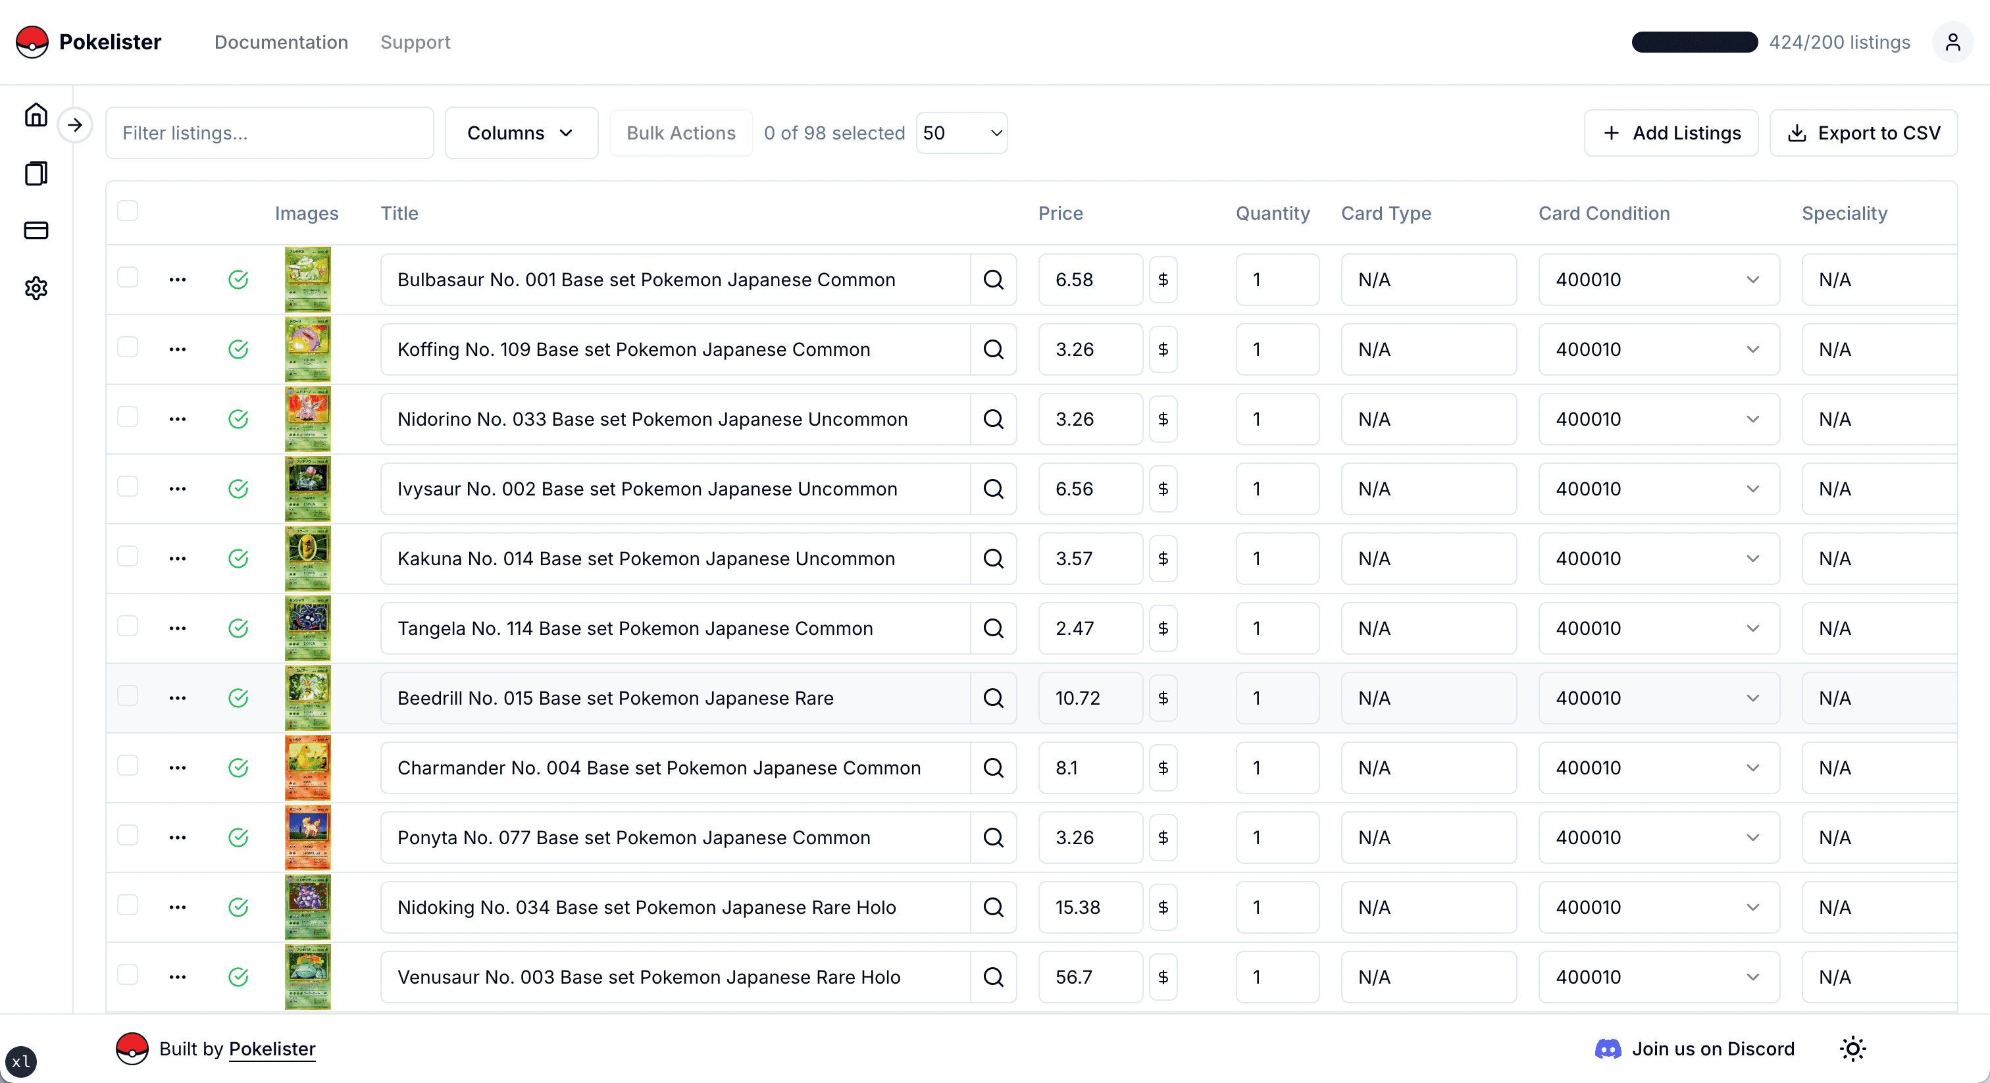Screen dimensions: 1990x1083
Task: Open the Documentation menu item
Action: tap(280, 43)
